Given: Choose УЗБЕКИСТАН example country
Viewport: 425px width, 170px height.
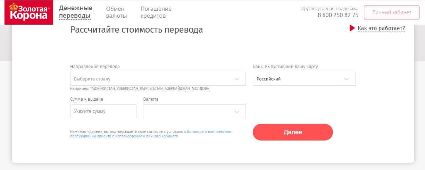Looking at the screenshot, I should (127, 89).
